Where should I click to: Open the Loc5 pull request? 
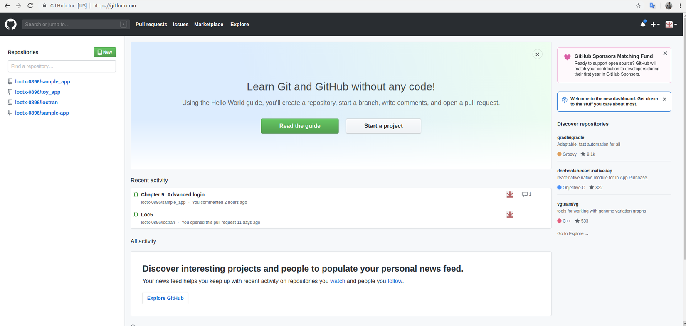147,215
